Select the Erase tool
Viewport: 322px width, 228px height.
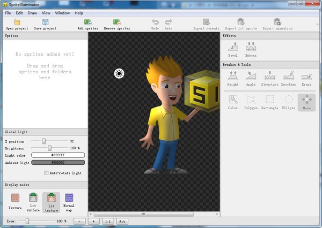tap(306, 77)
